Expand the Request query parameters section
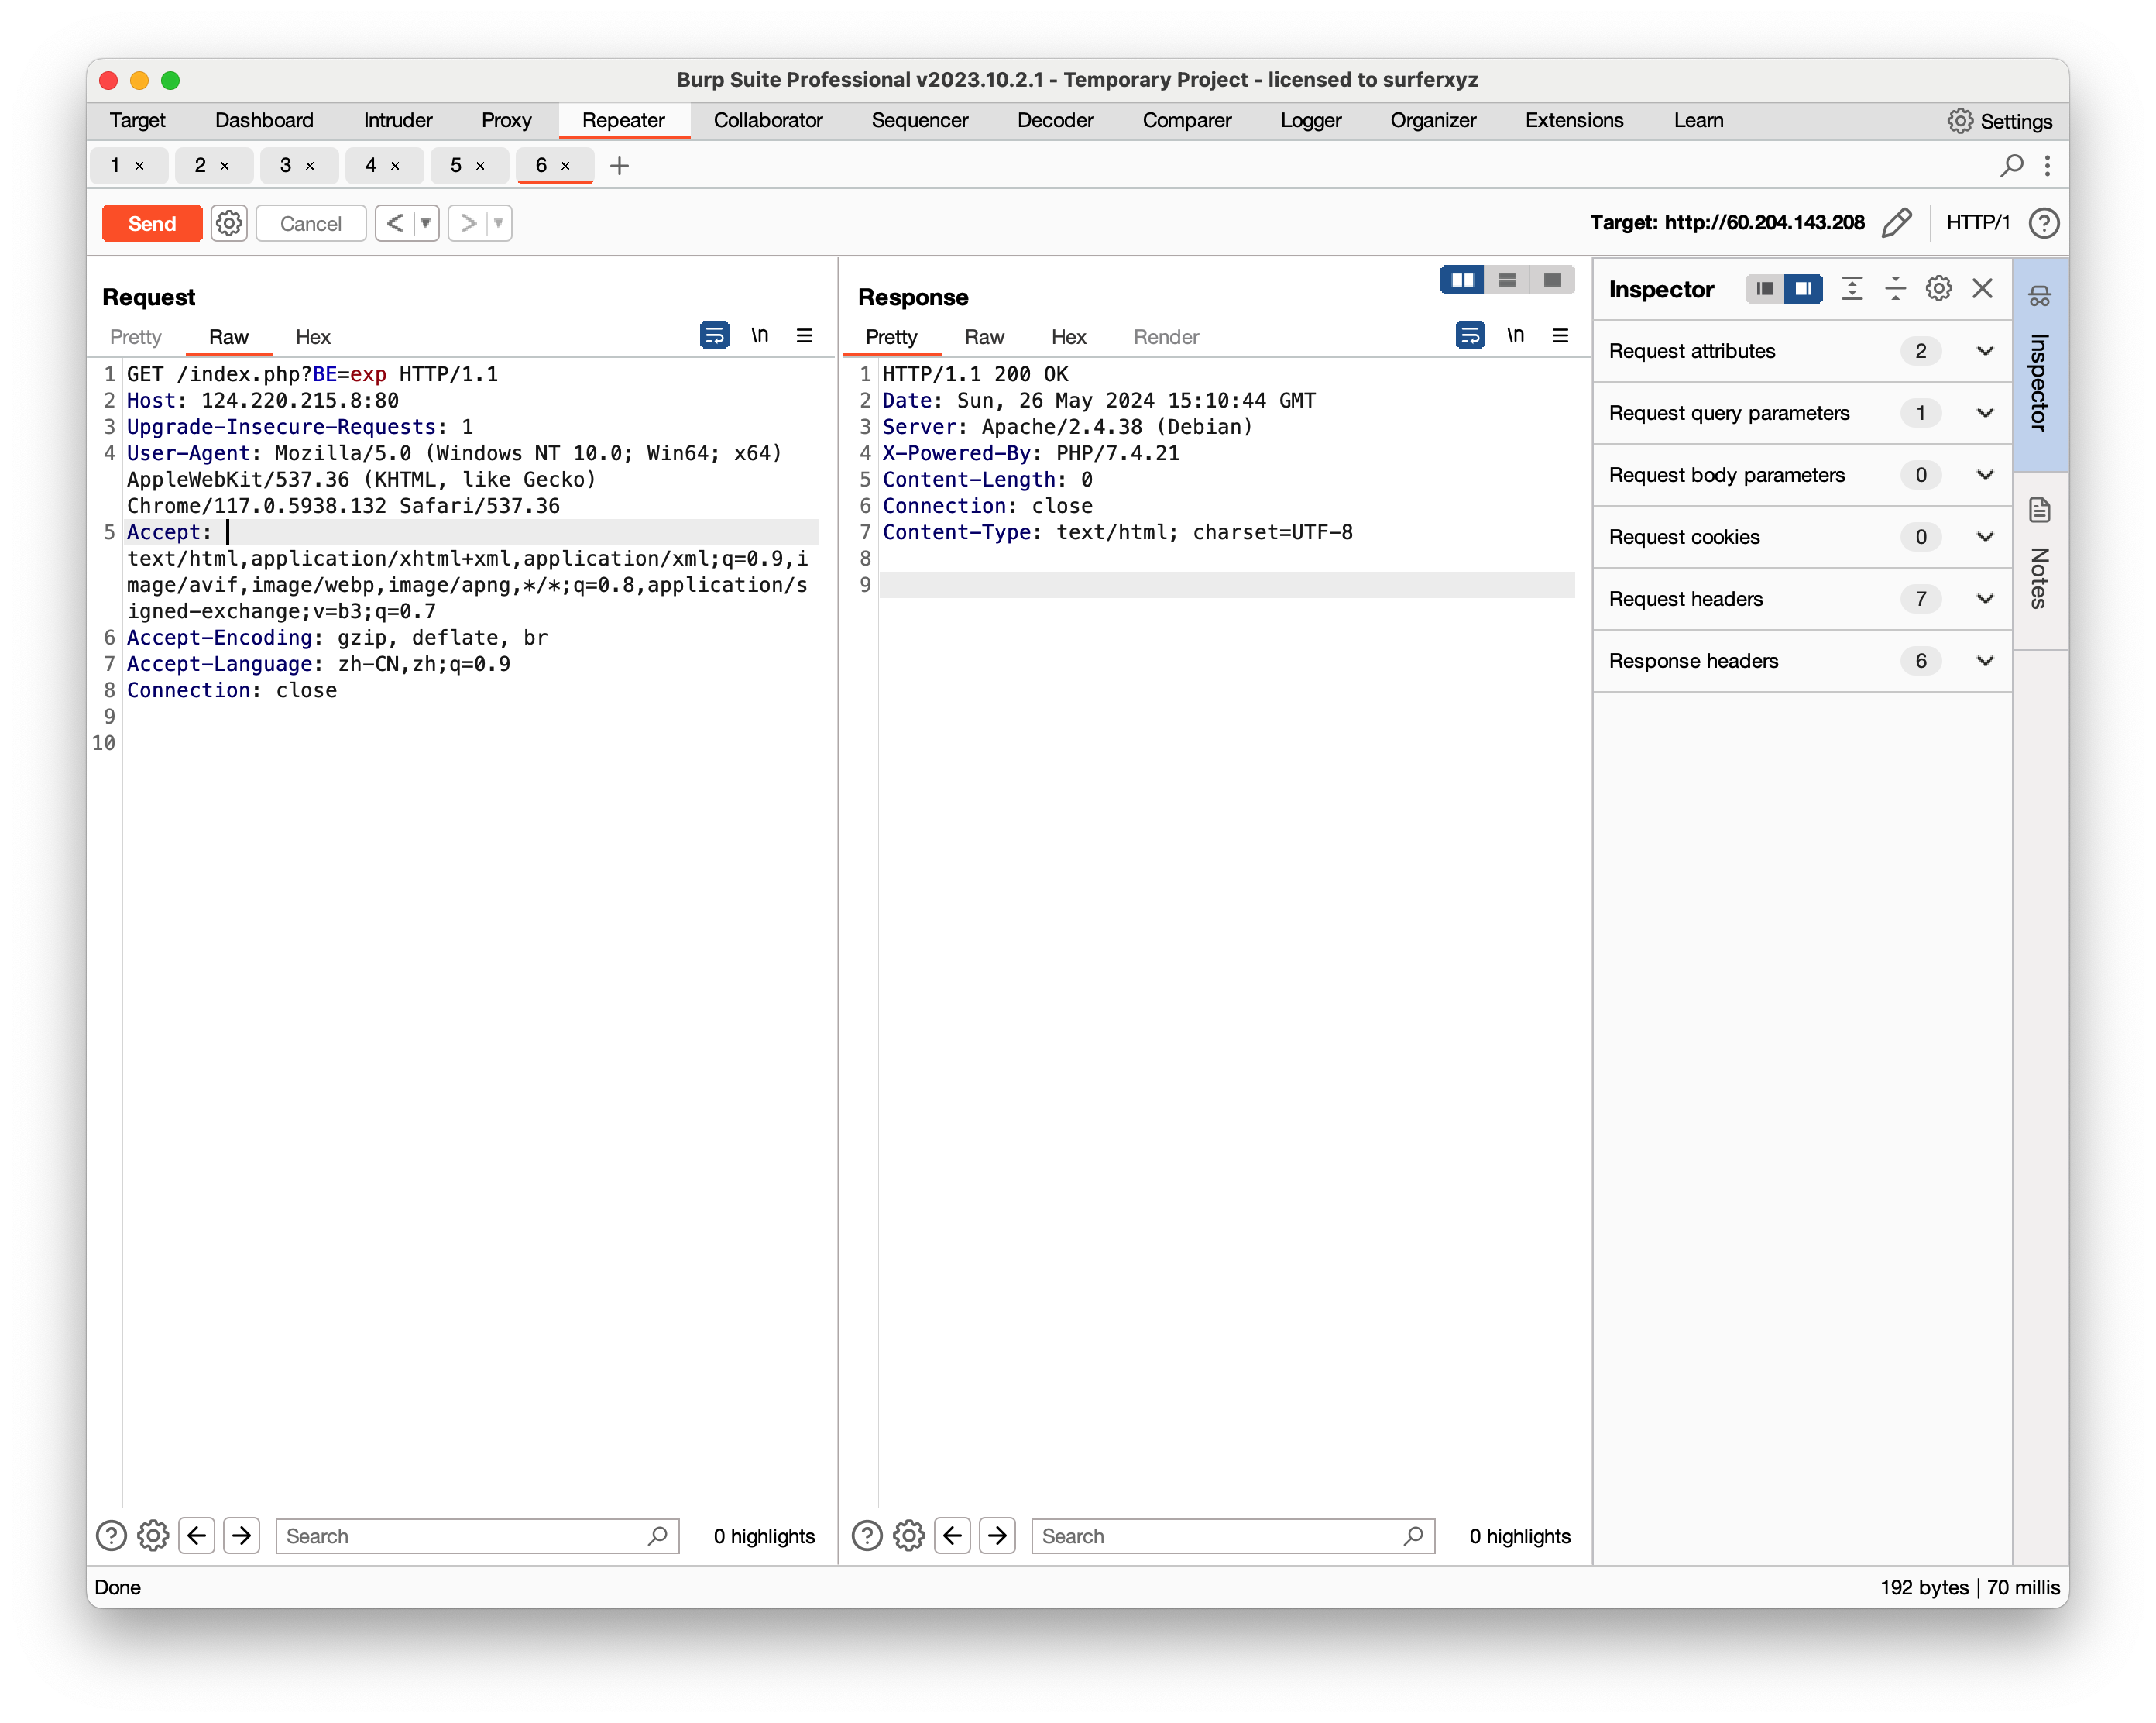This screenshot has height=1723, width=2156. pyautogui.click(x=1985, y=413)
